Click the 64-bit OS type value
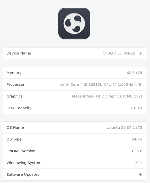 pyautogui.click(x=137, y=139)
